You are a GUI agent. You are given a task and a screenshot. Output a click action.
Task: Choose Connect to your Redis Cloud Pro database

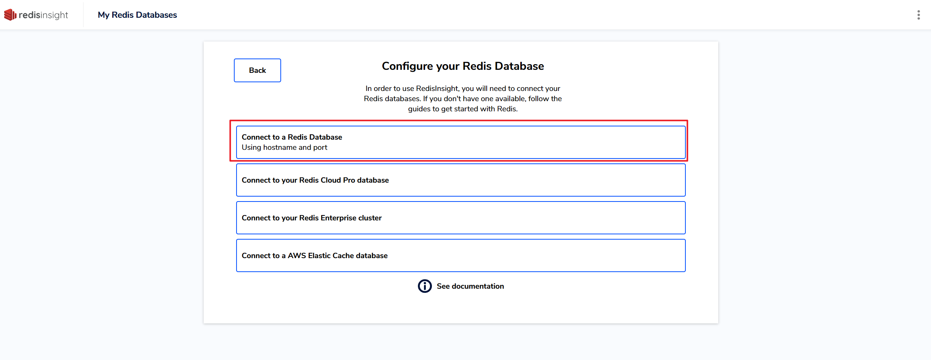coord(461,180)
